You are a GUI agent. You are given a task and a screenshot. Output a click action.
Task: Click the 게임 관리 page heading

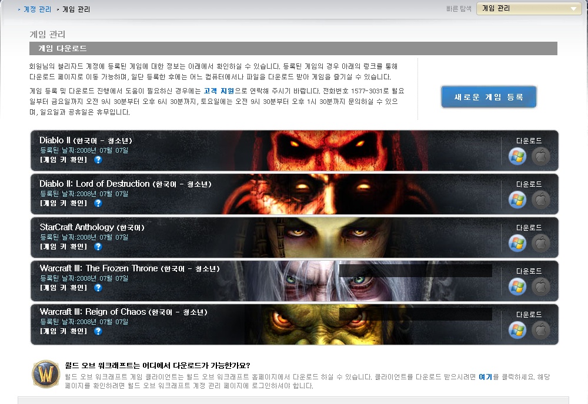(47, 35)
